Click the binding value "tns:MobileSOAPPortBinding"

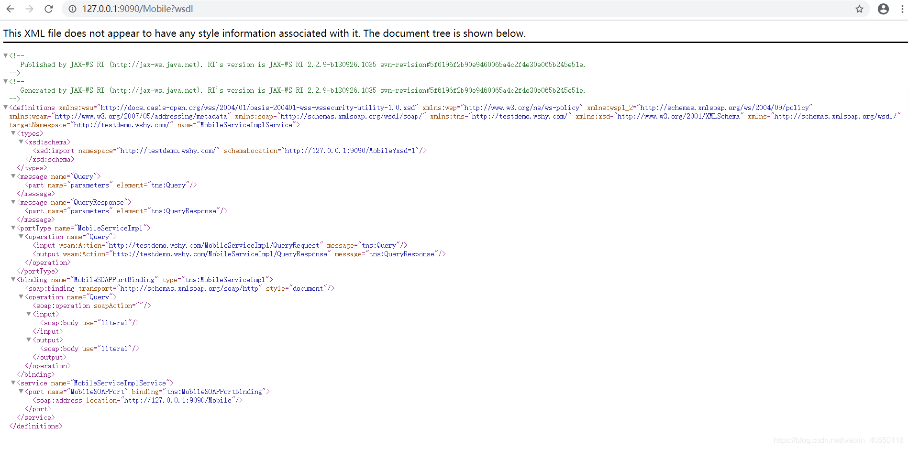[x=214, y=392]
